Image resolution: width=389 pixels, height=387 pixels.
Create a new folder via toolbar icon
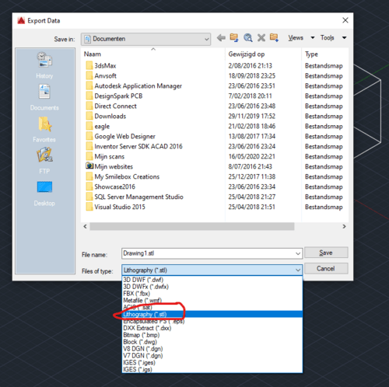[274, 38]
